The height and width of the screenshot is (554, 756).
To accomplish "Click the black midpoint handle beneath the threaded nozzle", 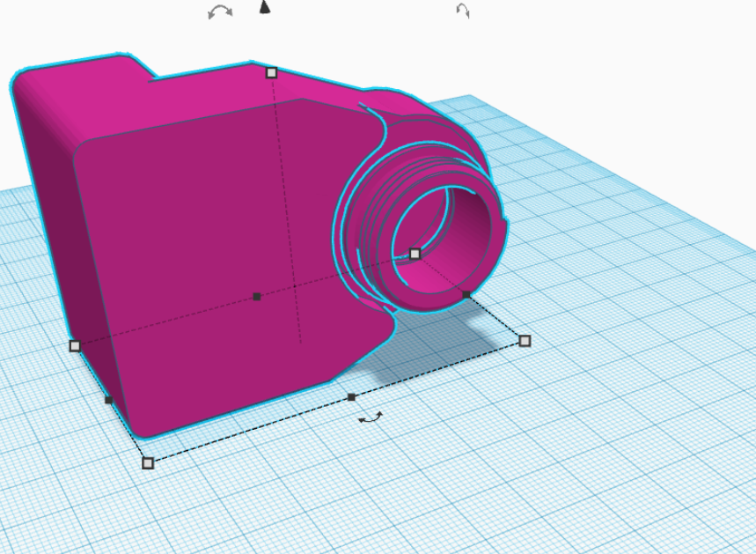I will pos(466,294).
